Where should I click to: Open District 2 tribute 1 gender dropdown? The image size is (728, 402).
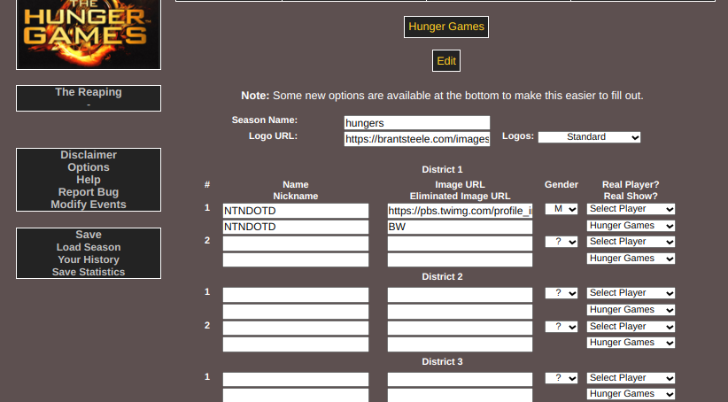561,293
